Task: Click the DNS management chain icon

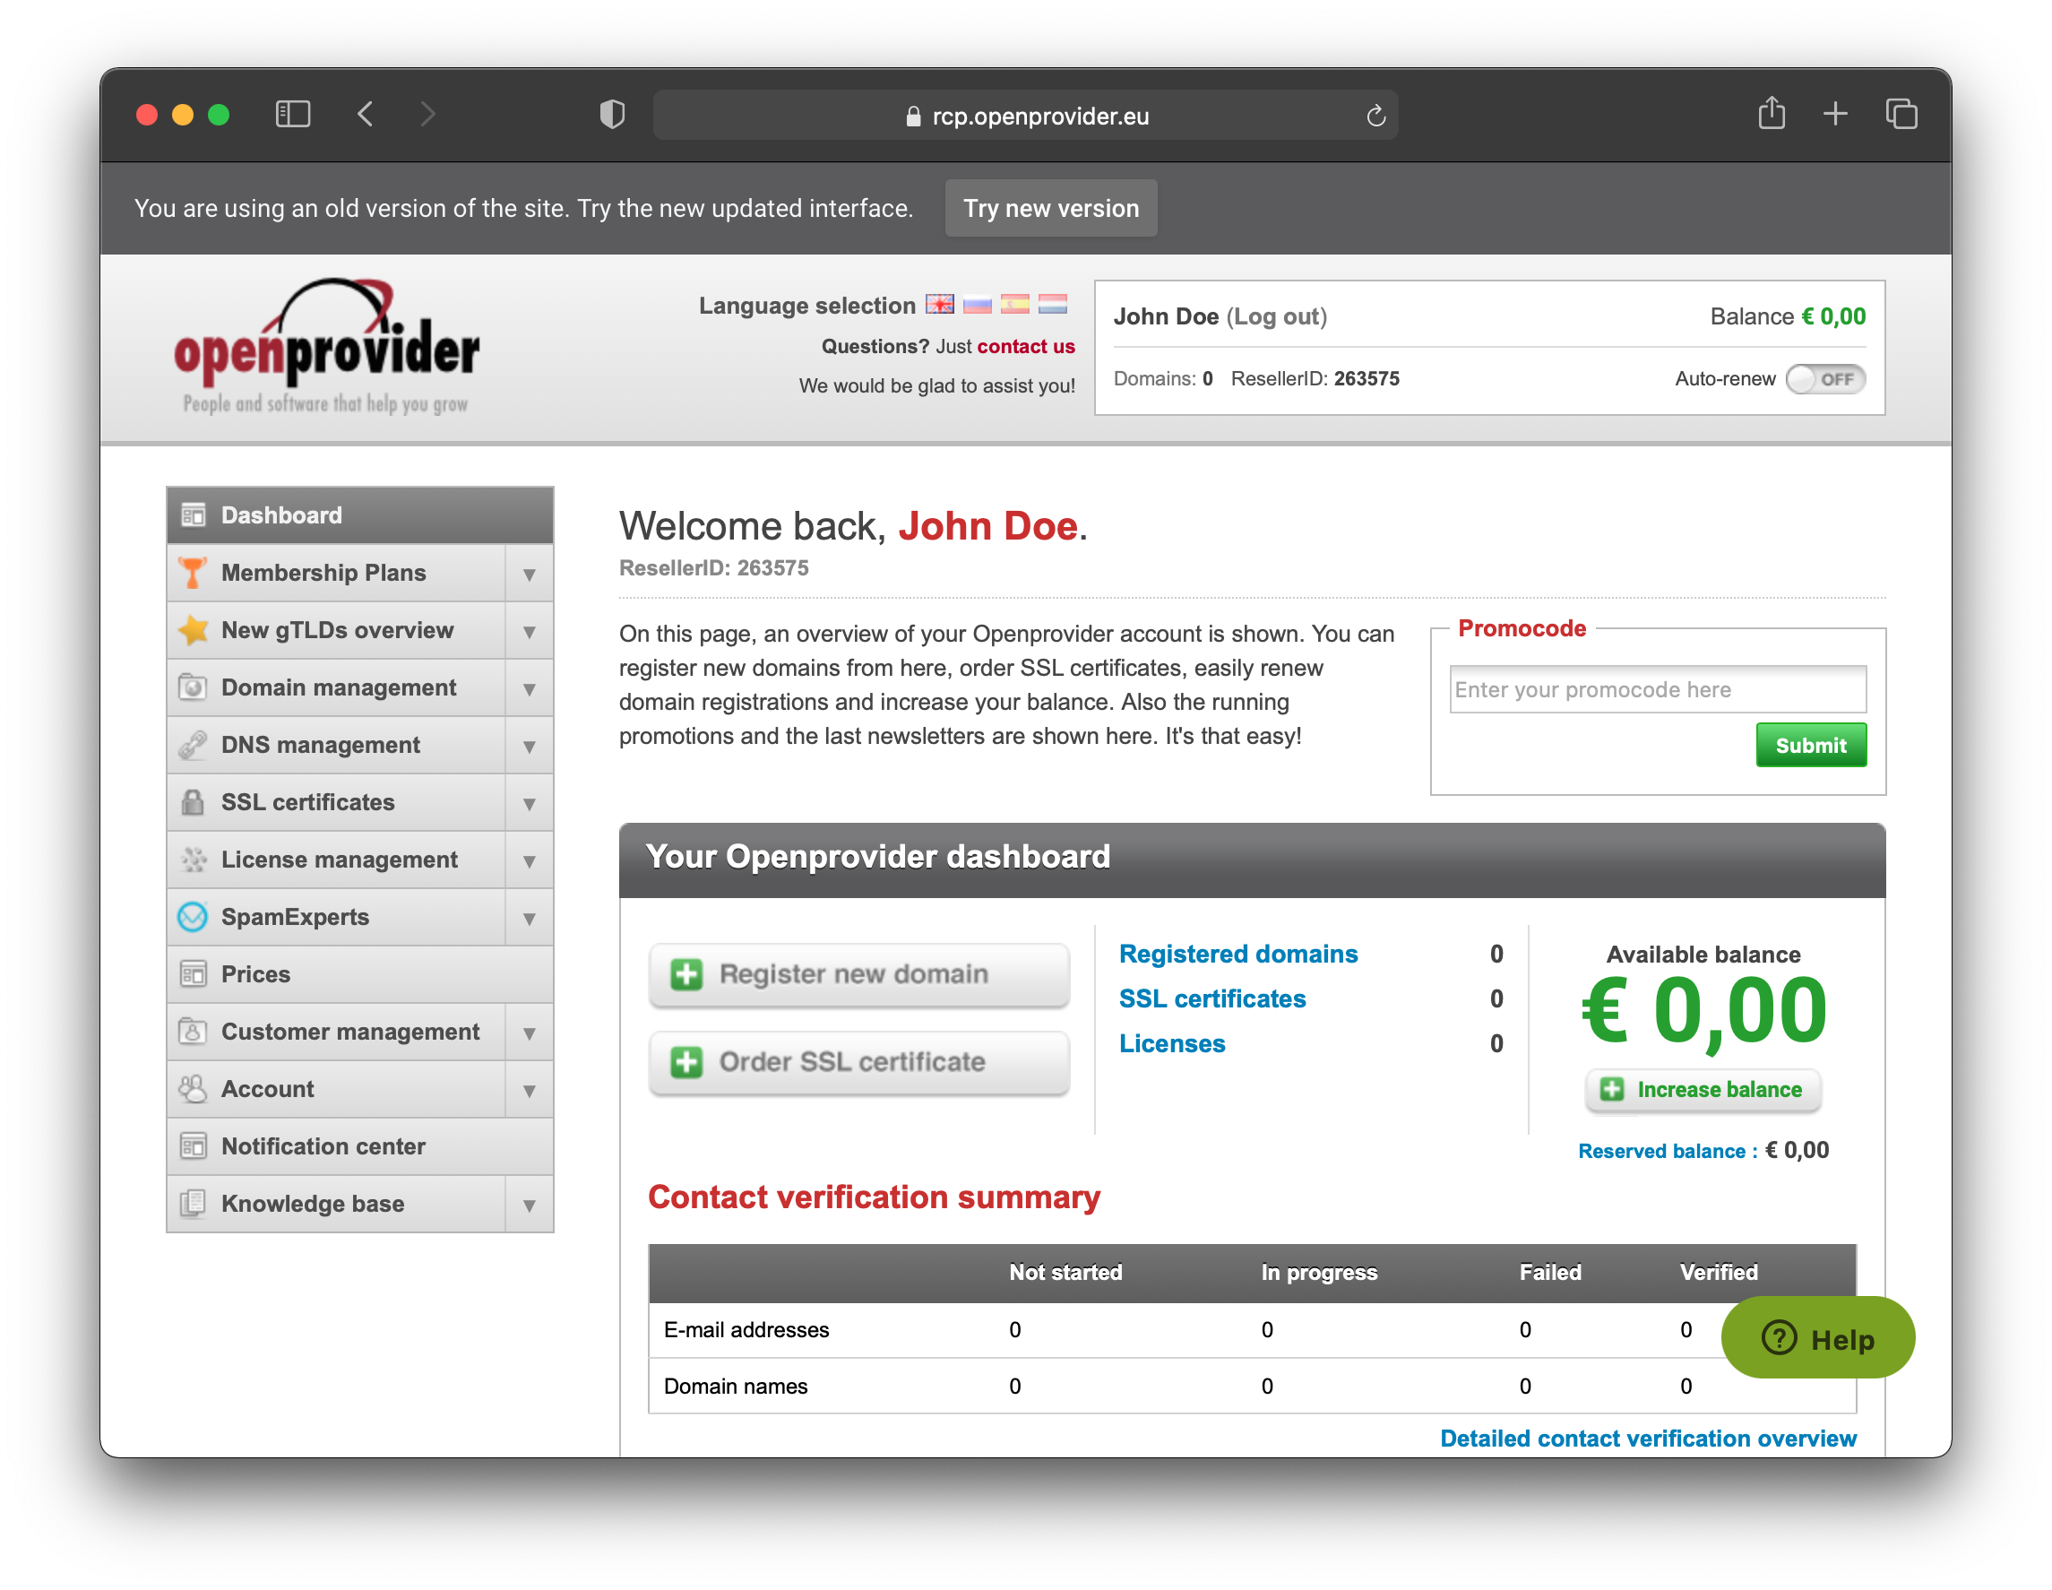Action: coord(193,744)
